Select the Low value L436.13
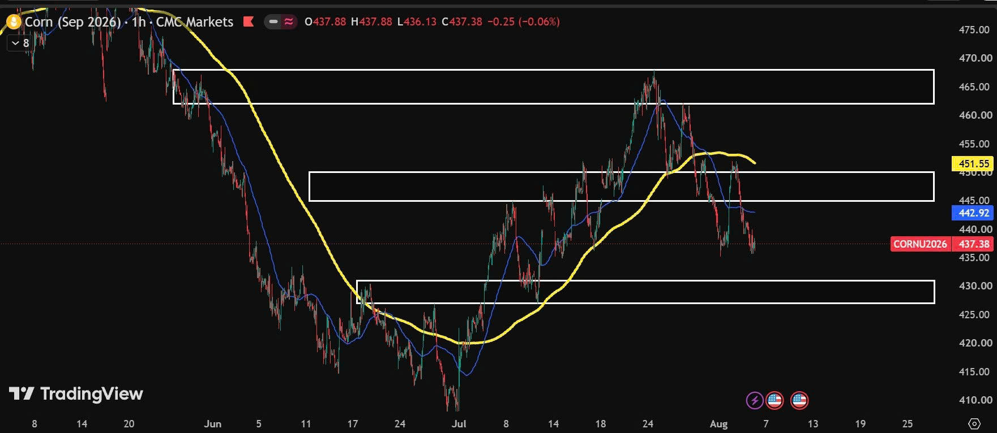Screen dimensions: 997x433 [417, 22]
